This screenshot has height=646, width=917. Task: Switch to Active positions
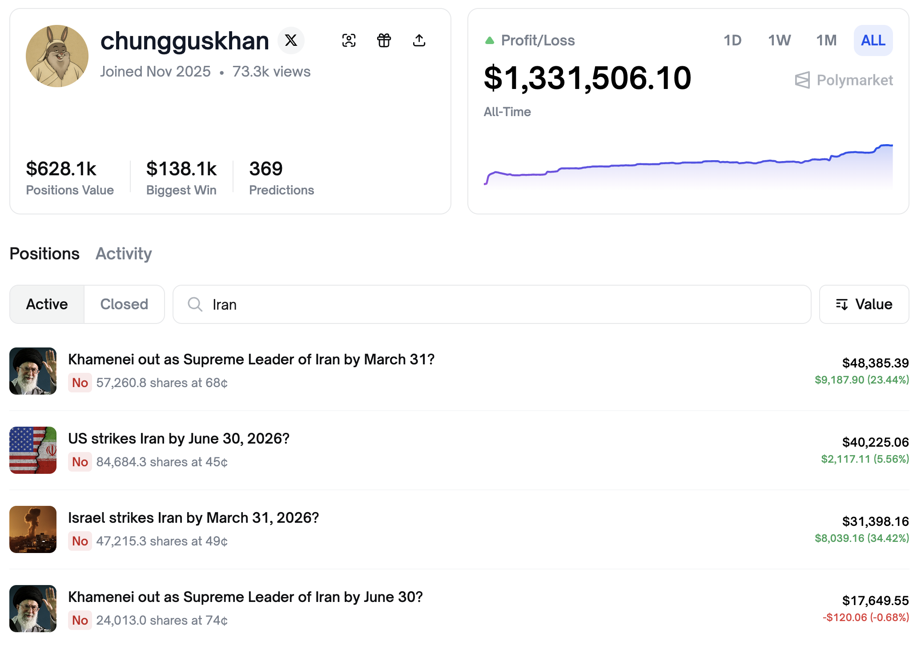47,304
